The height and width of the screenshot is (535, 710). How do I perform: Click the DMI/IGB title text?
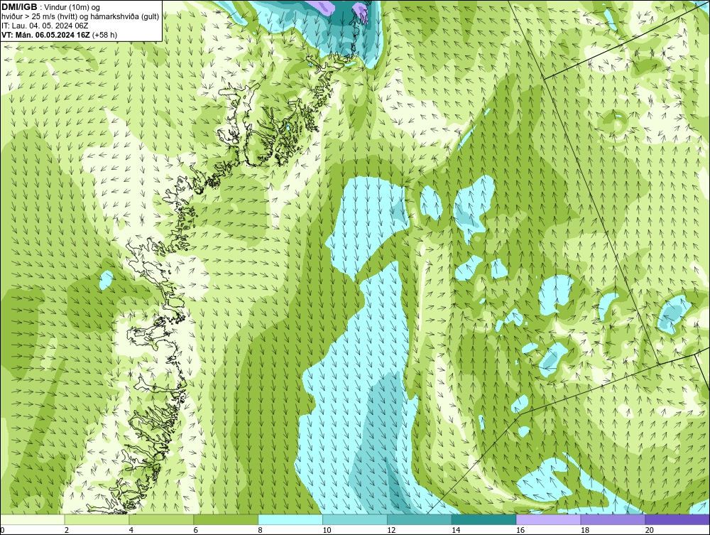(19, 7)
